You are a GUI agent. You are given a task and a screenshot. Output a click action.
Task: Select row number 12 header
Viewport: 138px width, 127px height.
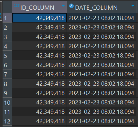pos(7,121)
